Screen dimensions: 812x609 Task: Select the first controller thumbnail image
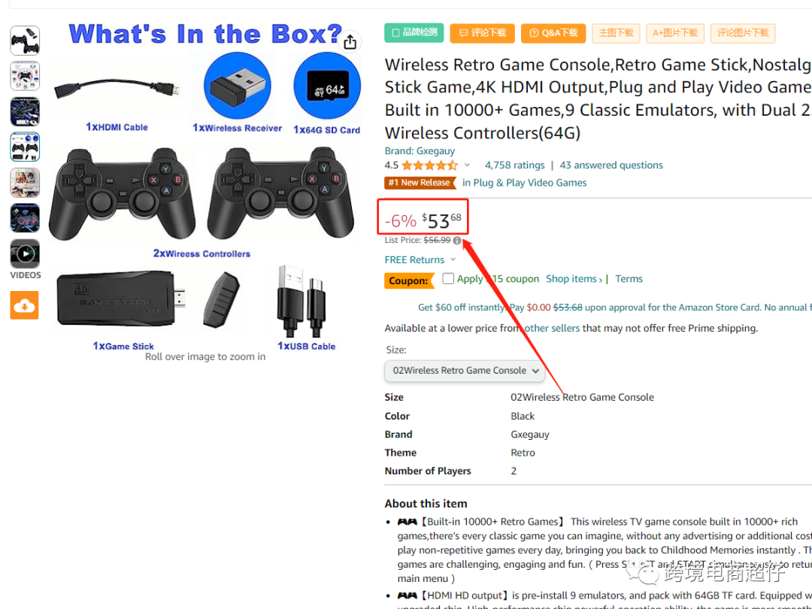(x=25, y=41)
